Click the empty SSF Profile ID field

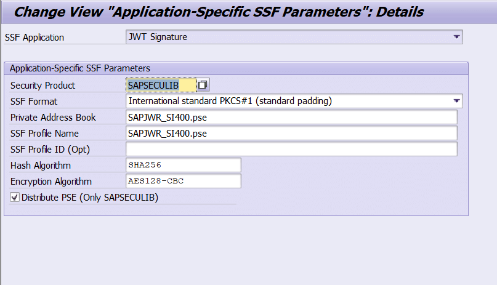coord(291,149)
